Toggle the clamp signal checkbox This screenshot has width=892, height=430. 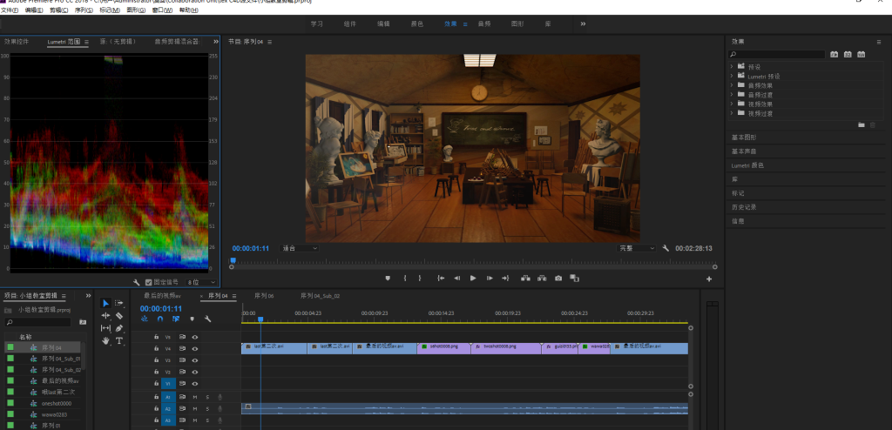point(148,282)
